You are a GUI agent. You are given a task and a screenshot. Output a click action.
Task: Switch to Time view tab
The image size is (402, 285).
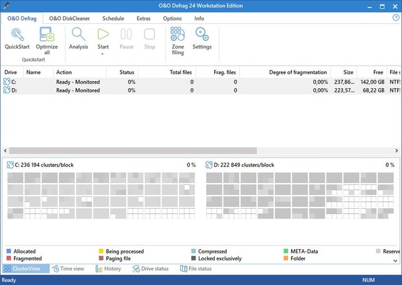pyautogui.click(x=68, y=269)
